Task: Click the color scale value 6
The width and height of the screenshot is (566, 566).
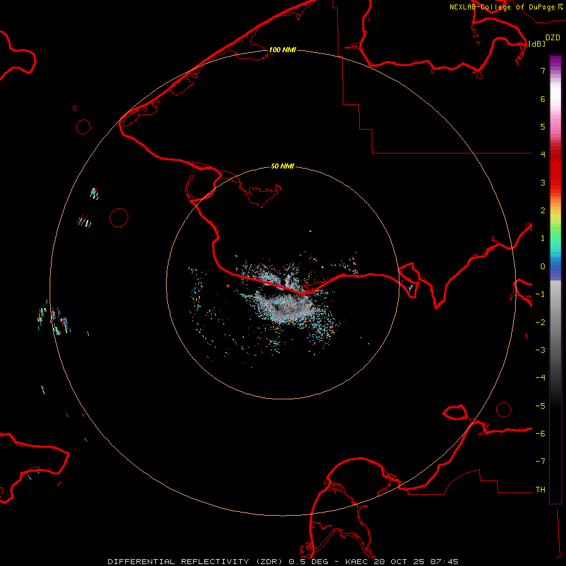Action: coord(543,99)
